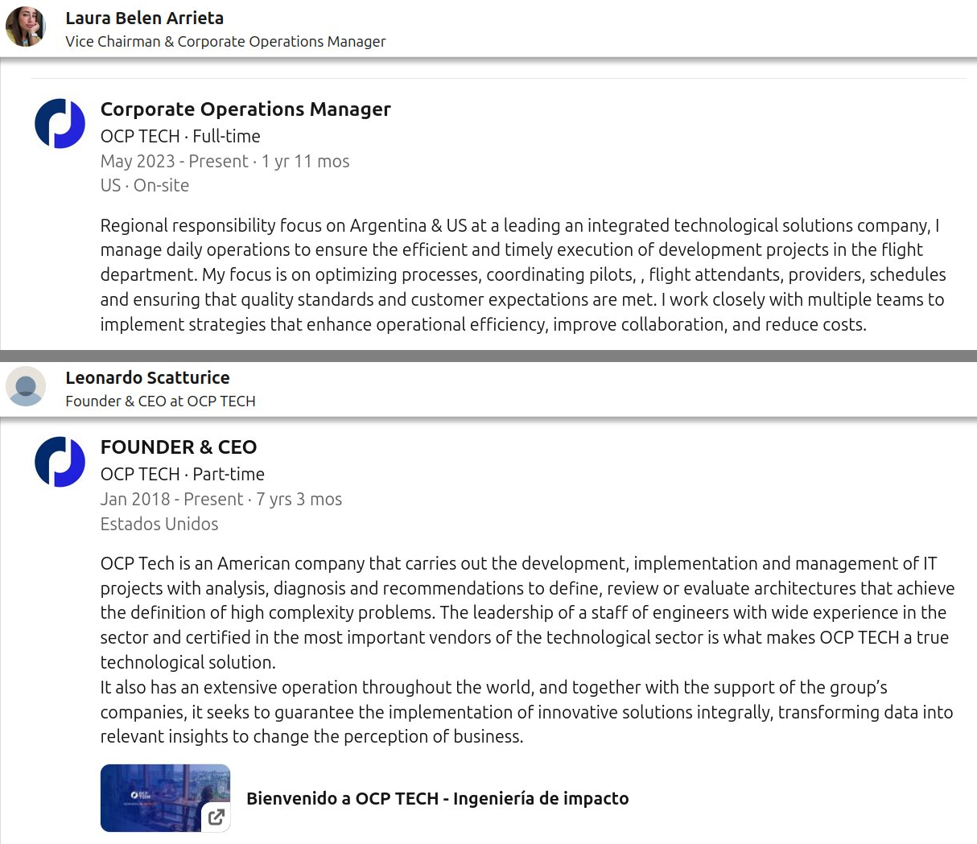The image size is (977, 844).
Task: Click Leonardo Scatturice's default avatar icon
Action: coord(26,386)
